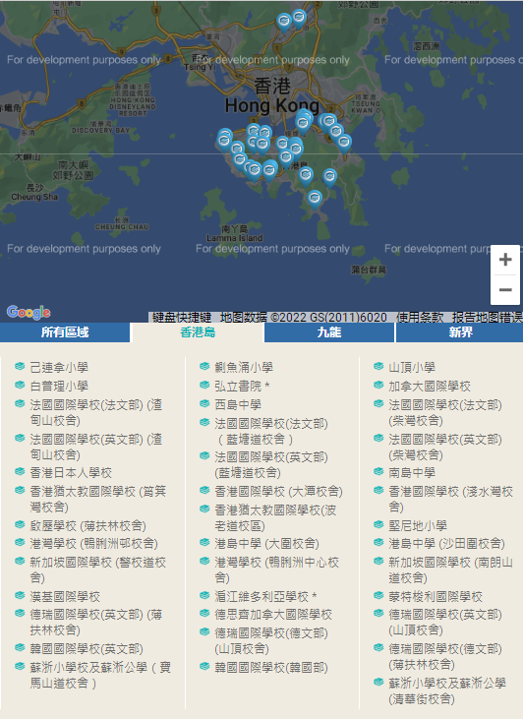The width and height of the screenshot is (523, 719).
Task: Click the bullet icon beside 加拿大國際學校
Action: click(x=378, y=386)
